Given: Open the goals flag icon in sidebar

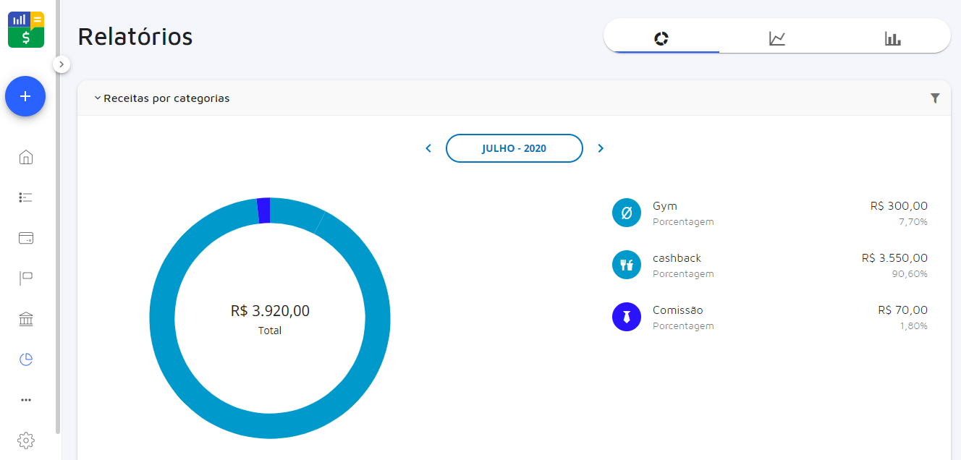Looking at the screenshot, I should [x=26, y=278].
